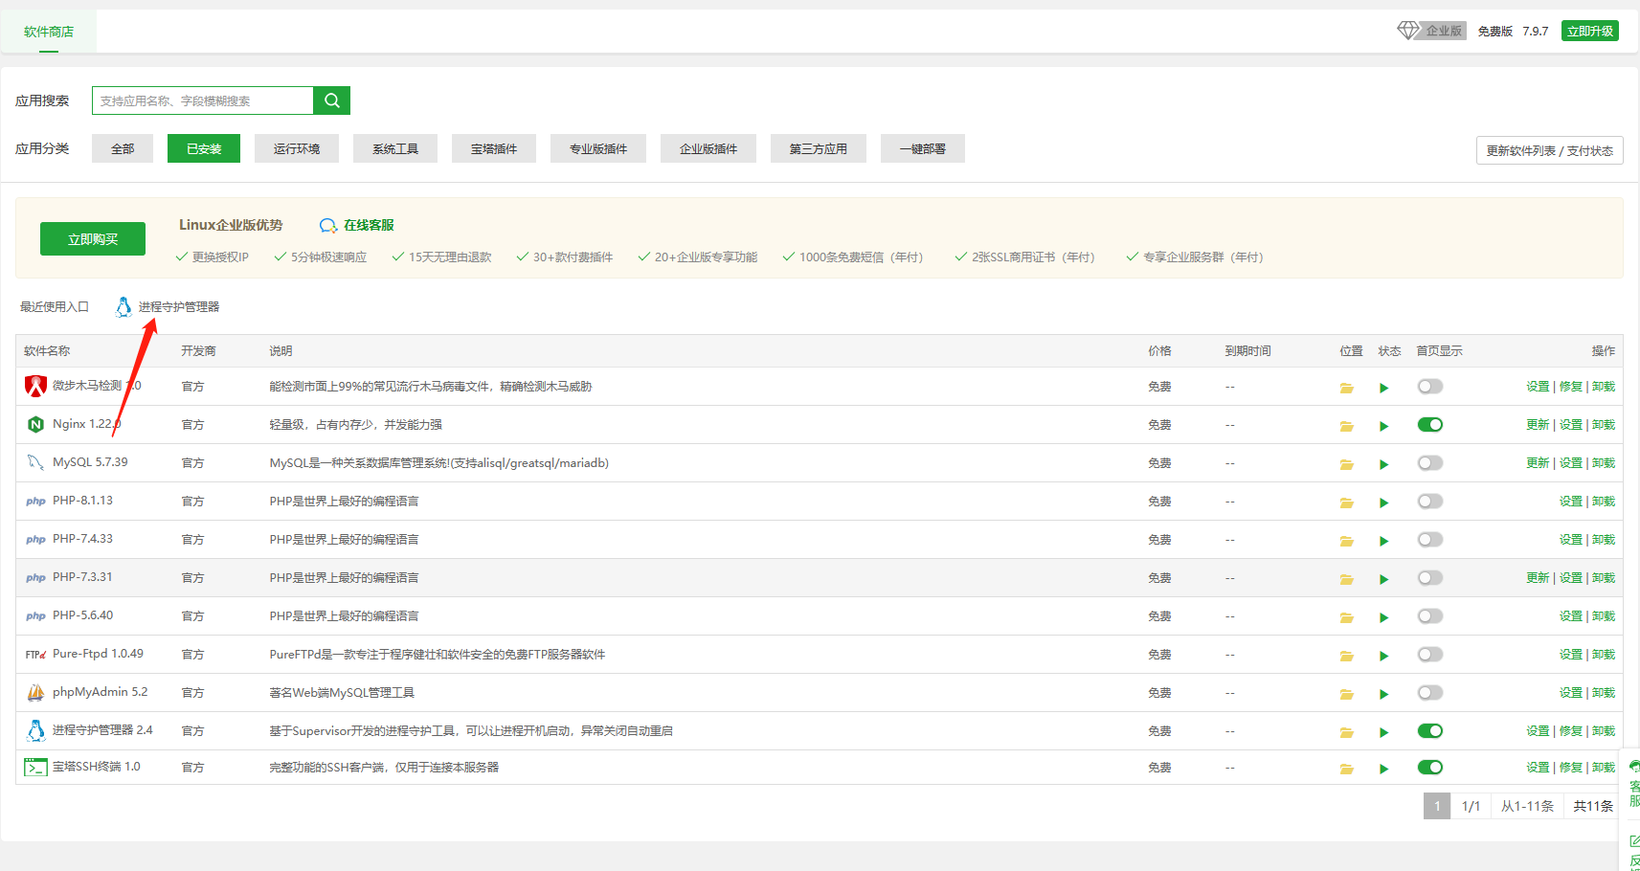
Task: Click the 在线客服 chat bubble icon
Action: coord(328,226)
